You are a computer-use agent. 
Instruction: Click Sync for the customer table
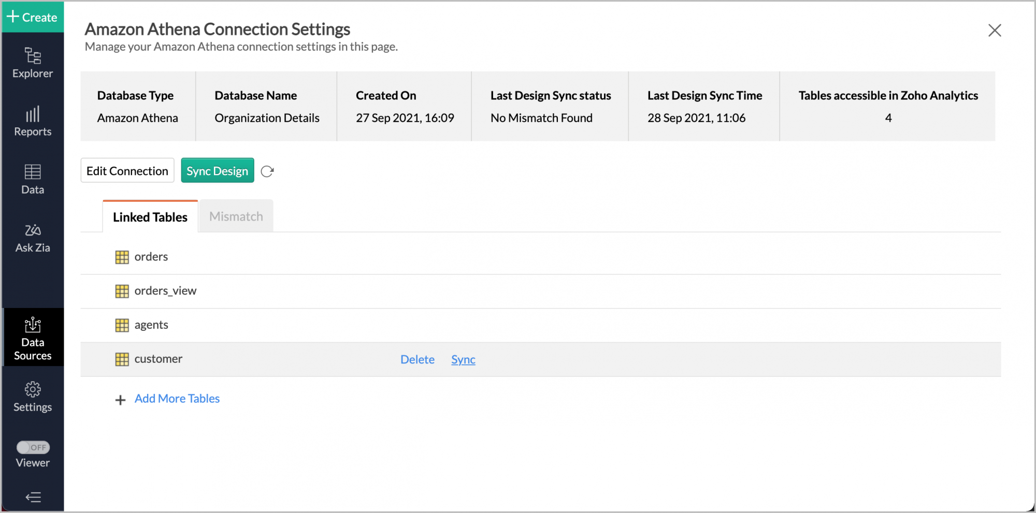click(x=463, y=359)
